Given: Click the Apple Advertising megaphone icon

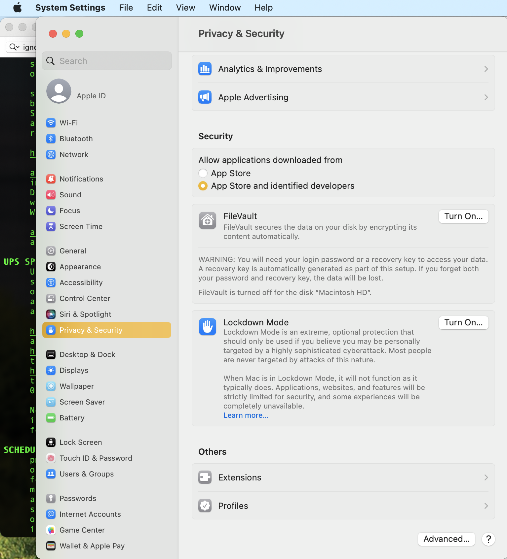Looking at the screenshot, I should coord(205,97).
